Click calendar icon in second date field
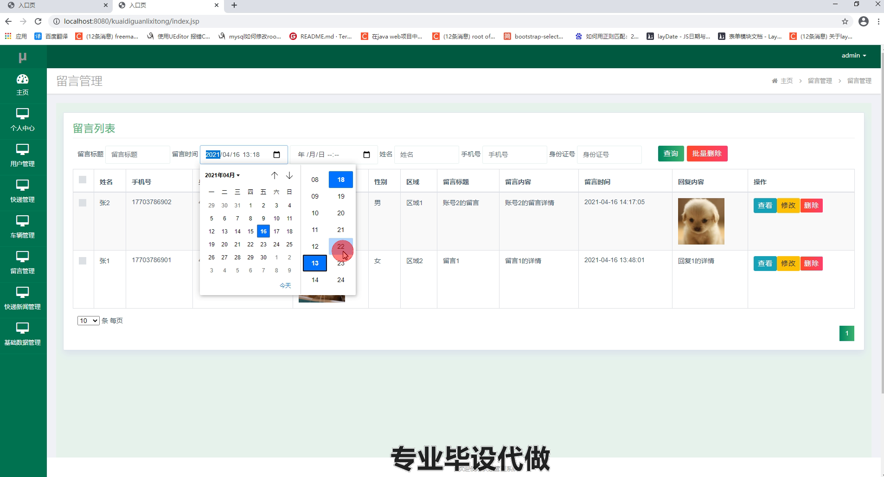The height and width of the screenshot is (477, 884). pyautogui.click(x=366, y=155)
